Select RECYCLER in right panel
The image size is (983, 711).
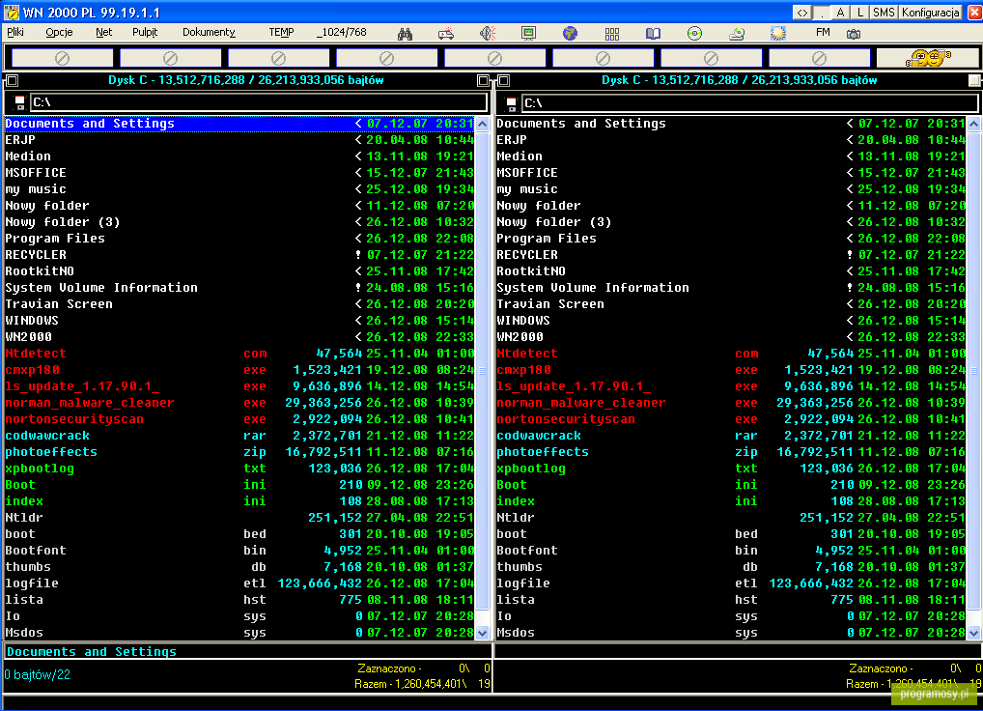tap(731, 255)
